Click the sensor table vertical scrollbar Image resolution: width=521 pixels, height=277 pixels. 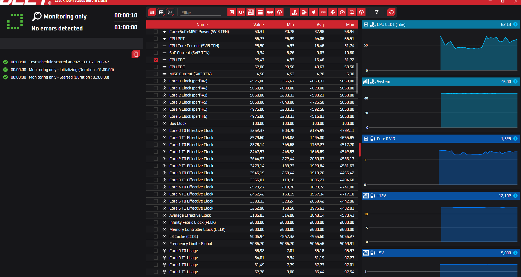[x=357, y=78]
